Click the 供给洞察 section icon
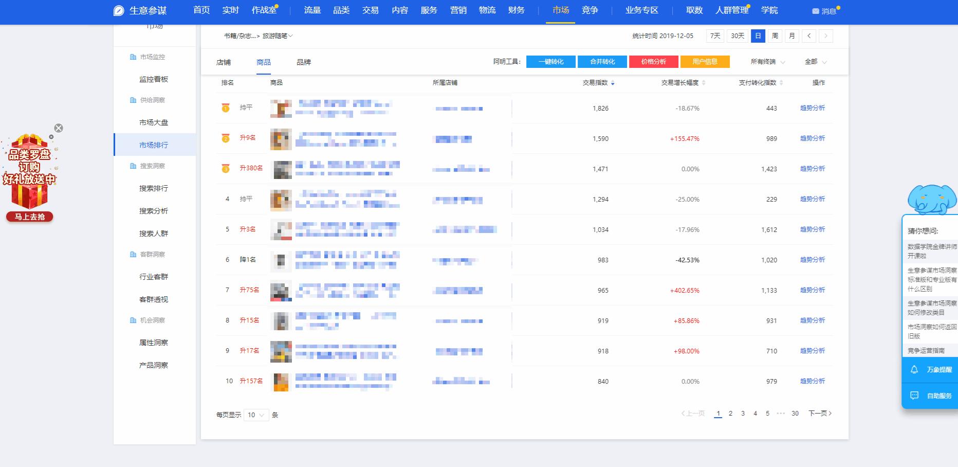 point(133,100)
